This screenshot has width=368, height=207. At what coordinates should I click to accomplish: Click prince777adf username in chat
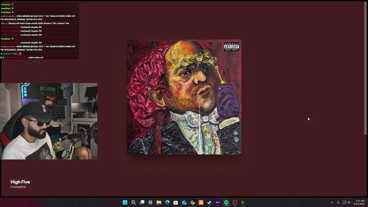coord(10,54)
